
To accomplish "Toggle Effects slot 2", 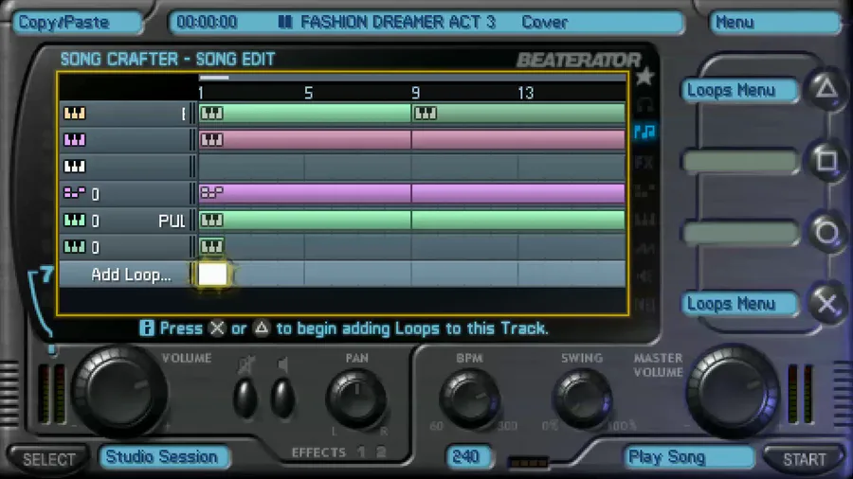I will [x=381, y=452].
